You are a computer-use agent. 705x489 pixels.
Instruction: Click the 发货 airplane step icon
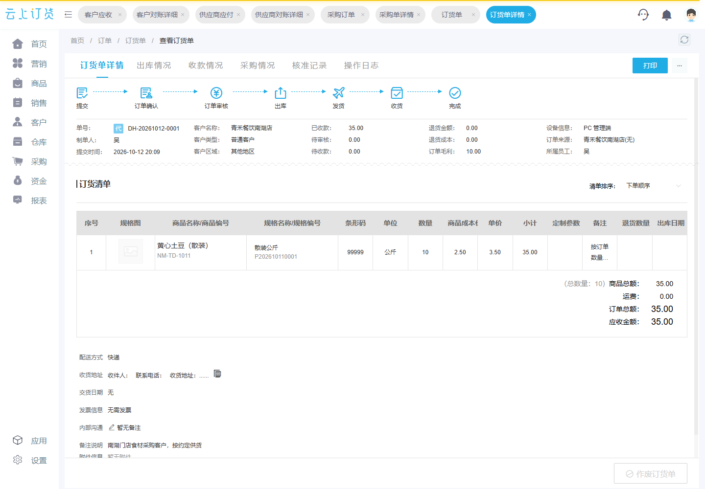tap(338, 93)
